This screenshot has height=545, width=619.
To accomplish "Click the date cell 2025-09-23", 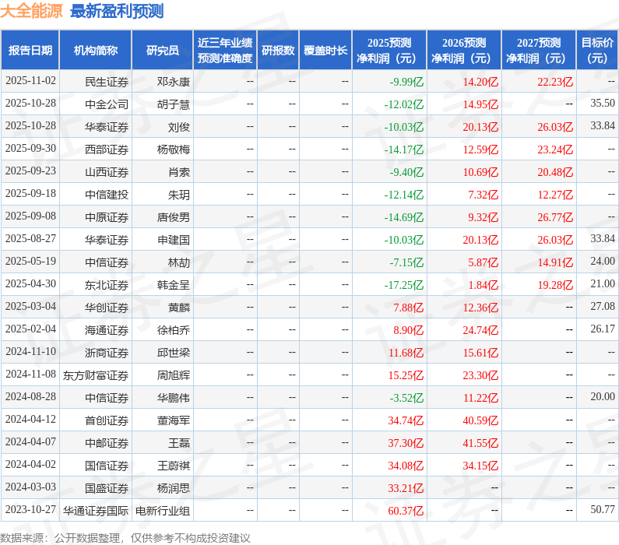I will click(30, 171).
